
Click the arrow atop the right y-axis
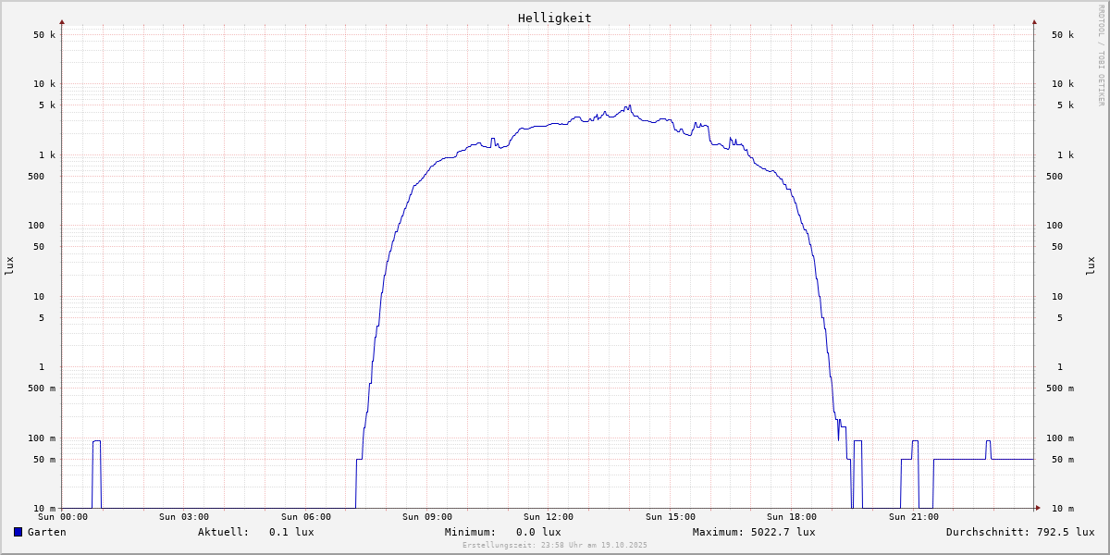tap(1034, 21)
